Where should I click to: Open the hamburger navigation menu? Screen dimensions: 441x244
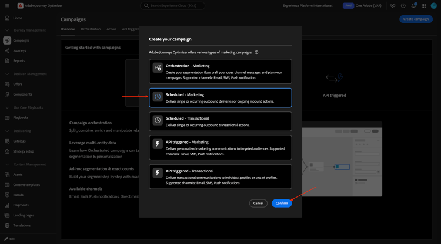7,6
